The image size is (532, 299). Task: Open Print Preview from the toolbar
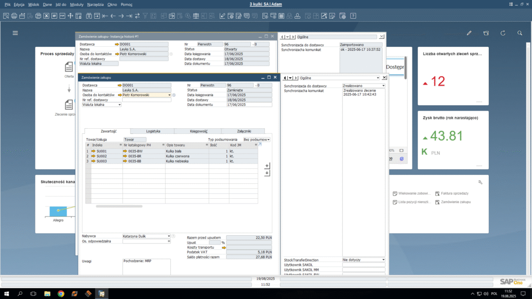tap(6, 16)
